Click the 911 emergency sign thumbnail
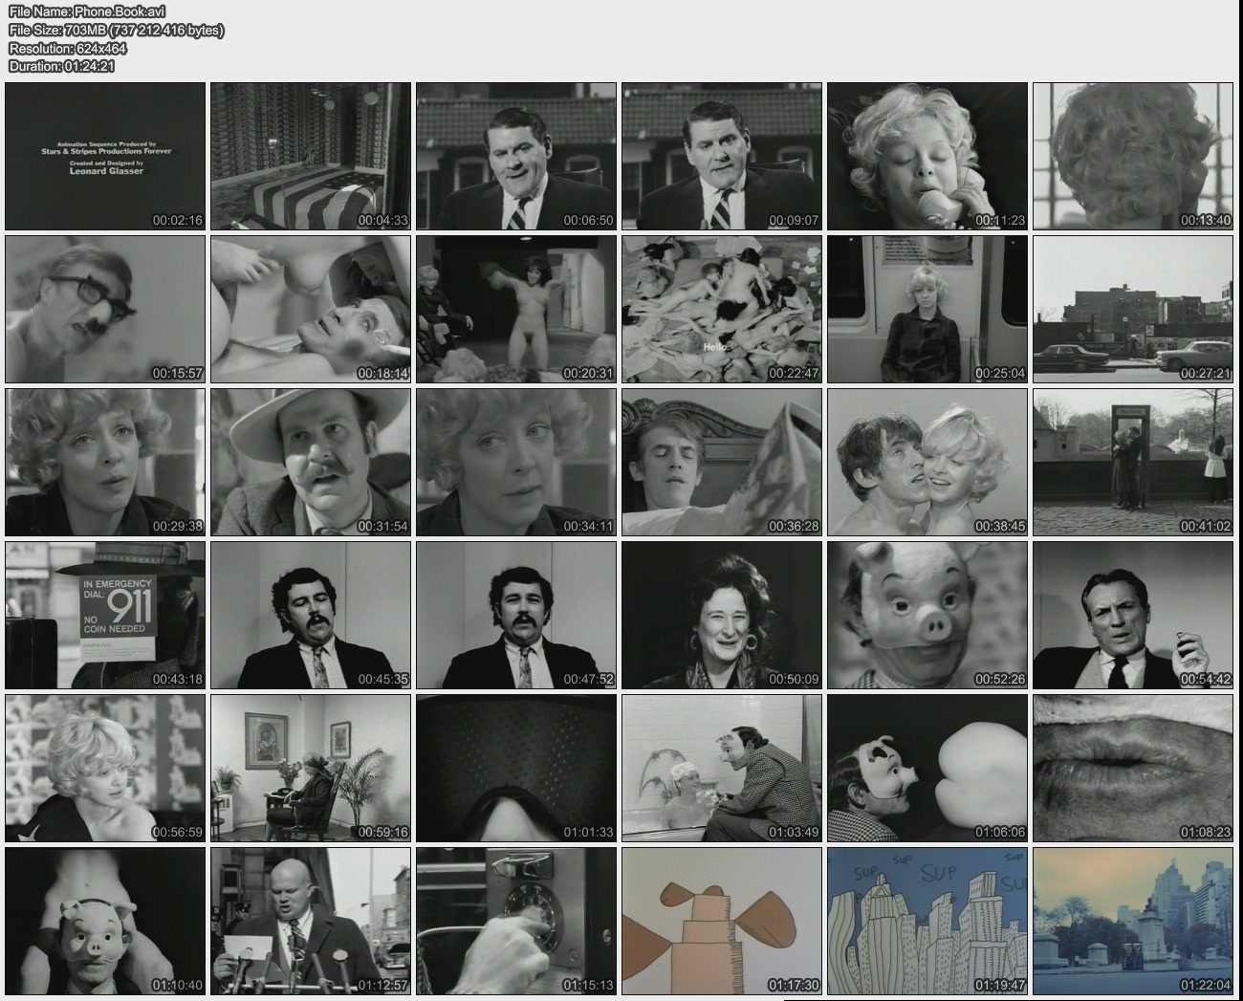This screenshot has width=1243, height=1001. pos(105,615)
